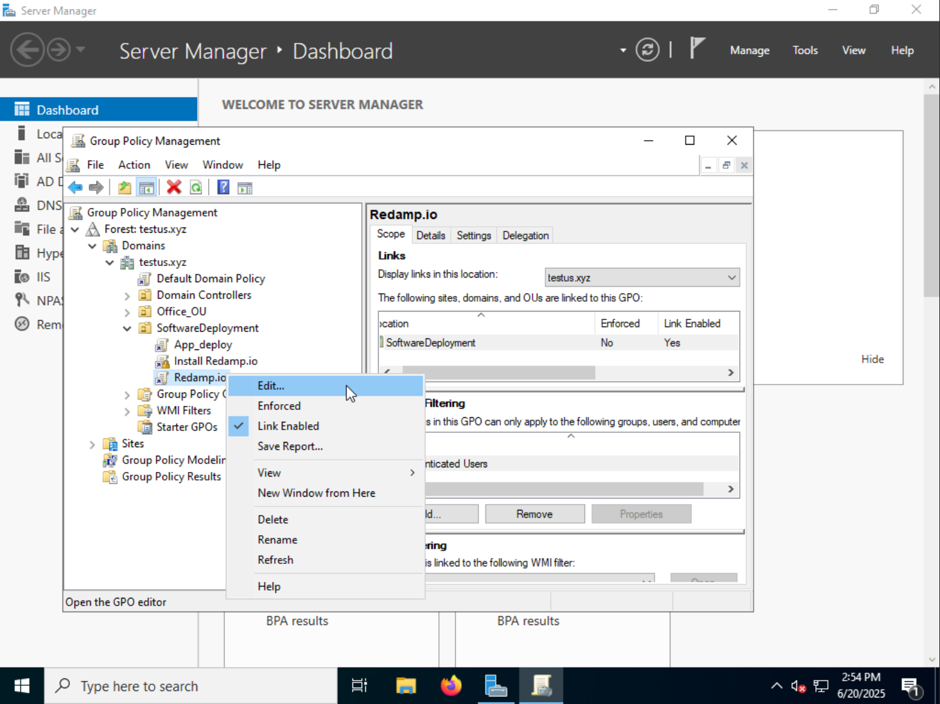This screenshot has width=940, height=704.
Task: Switch to the Settings tab
Action: pos(474,235)
